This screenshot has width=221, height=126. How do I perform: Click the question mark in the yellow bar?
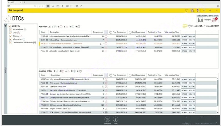pos(198,10)
